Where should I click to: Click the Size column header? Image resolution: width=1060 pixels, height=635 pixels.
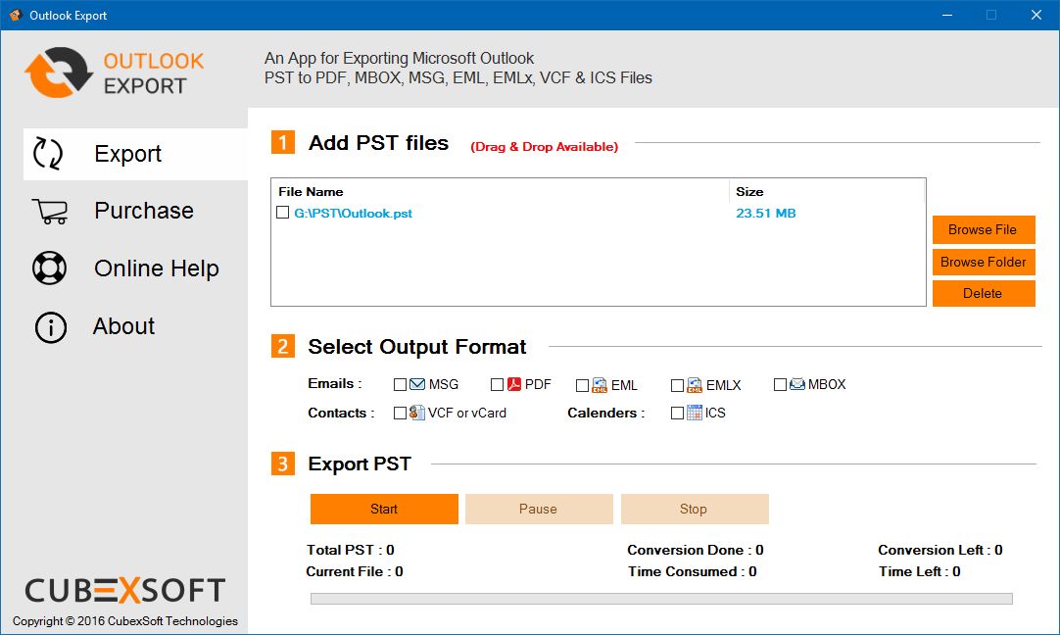749,191
